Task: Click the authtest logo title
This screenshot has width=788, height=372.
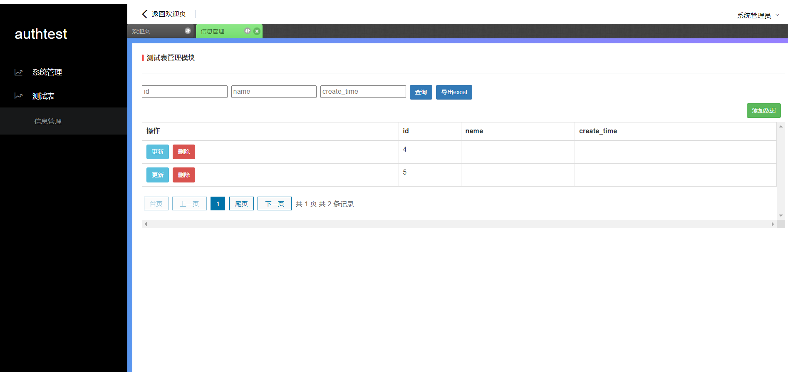Action: [x=41, y=34]
